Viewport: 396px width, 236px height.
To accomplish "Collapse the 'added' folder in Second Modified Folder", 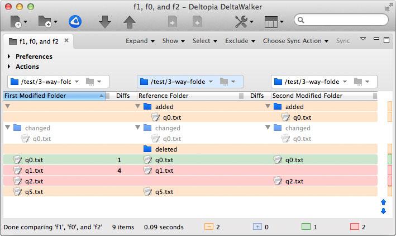I will pyautogui.click(x=268, y=106).
